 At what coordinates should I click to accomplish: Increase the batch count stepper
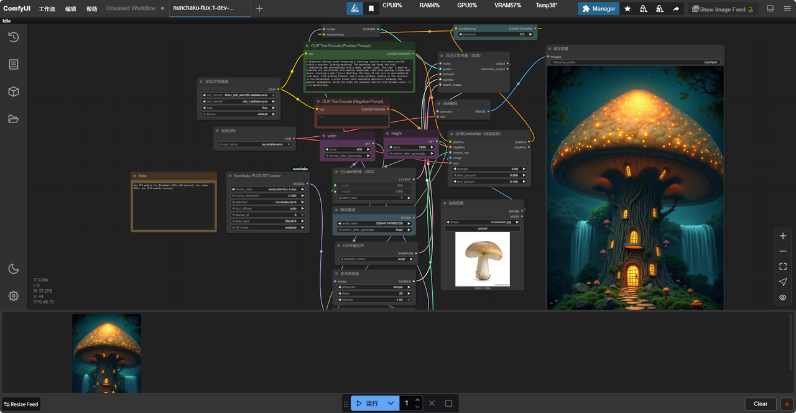coord(418,400)
